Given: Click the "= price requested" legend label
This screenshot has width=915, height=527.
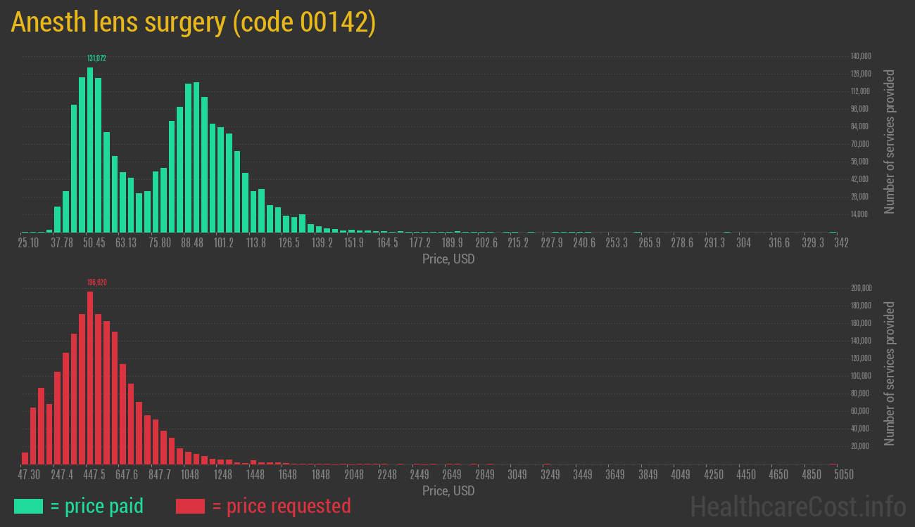Looking at the screenshot, I should click(281, 506).
